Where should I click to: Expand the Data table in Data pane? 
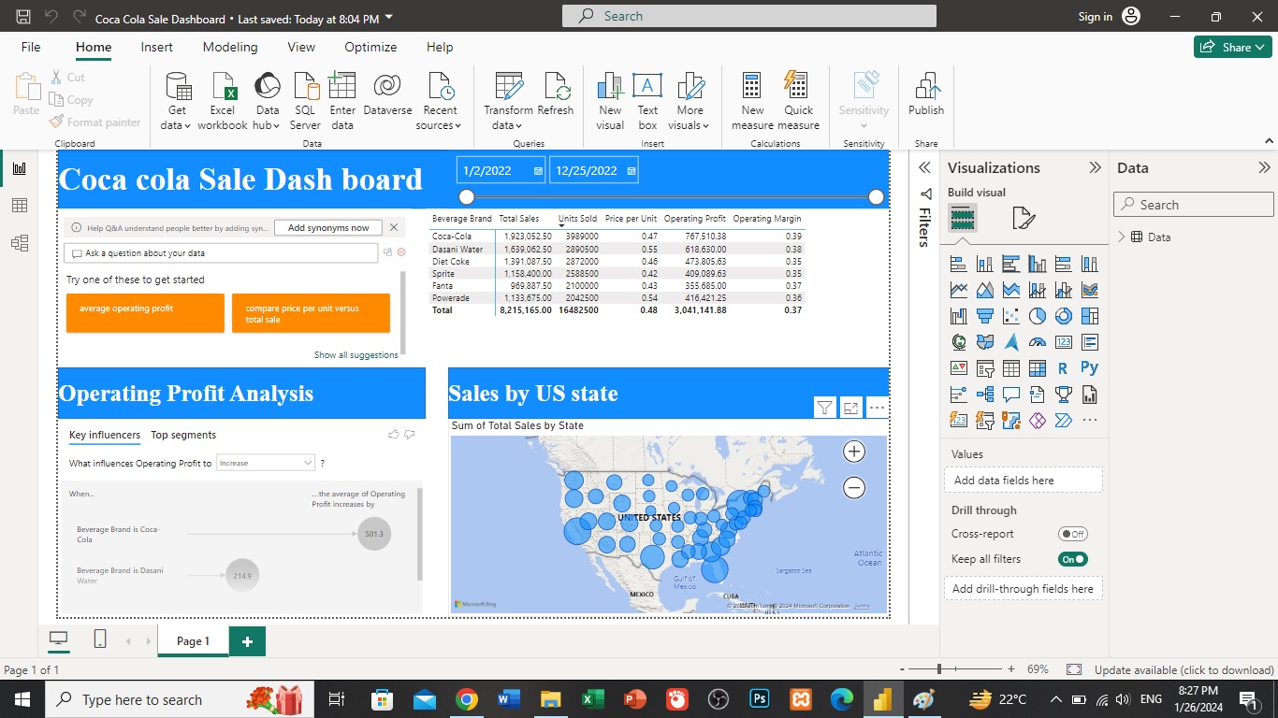pos(1122,237)
